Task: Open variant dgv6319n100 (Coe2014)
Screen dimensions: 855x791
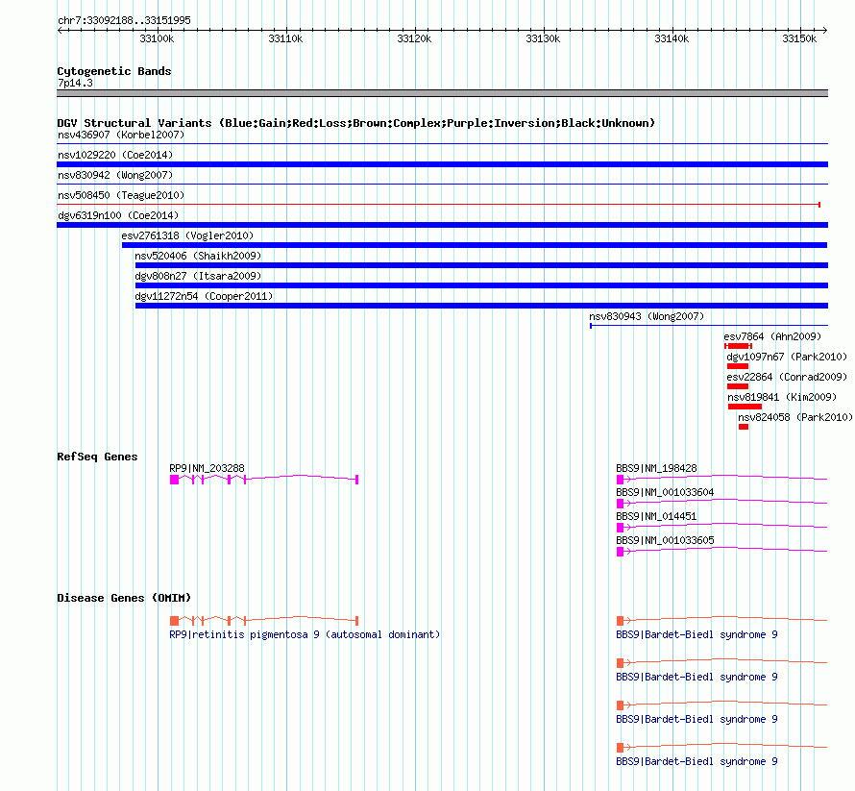Action: (118, 215)
